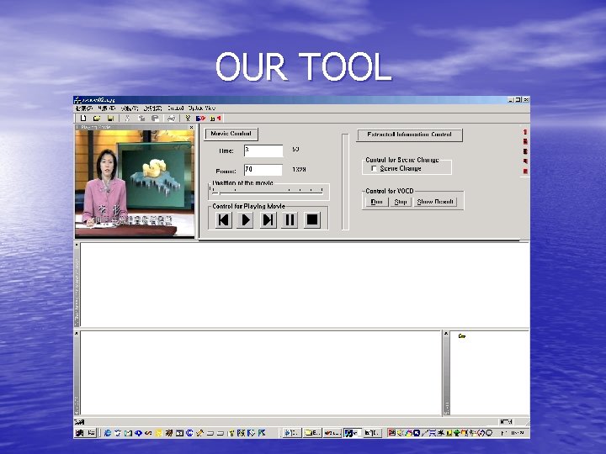Click the New document toolbar icon
This screenshot has width=606, height=454.
[83, 119]
